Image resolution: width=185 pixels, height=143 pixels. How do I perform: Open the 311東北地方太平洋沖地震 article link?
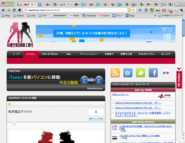click(x=146, y=127)
